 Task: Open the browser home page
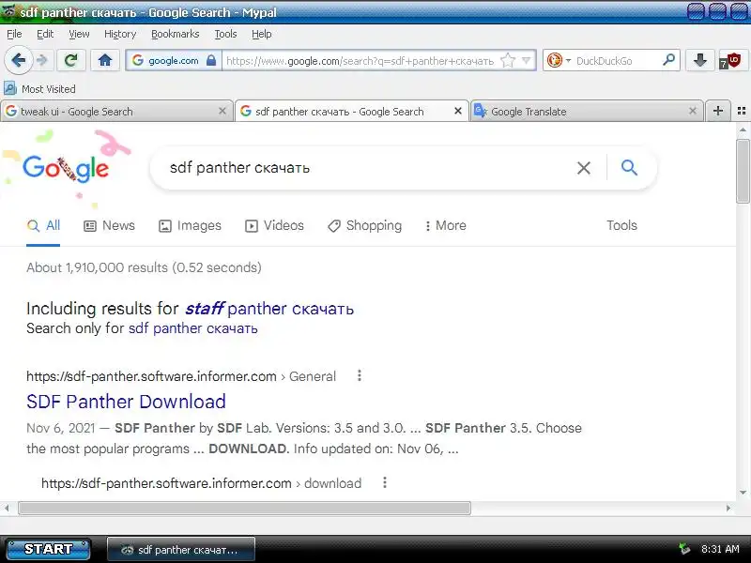(x=105, y=60)
